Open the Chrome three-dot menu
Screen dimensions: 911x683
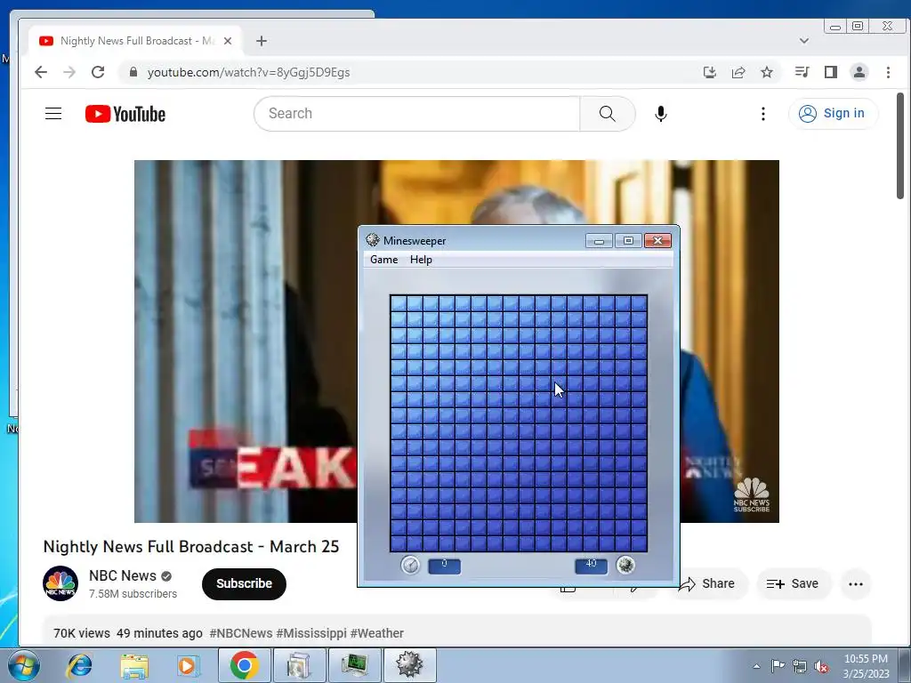click(x=888, y=72)
